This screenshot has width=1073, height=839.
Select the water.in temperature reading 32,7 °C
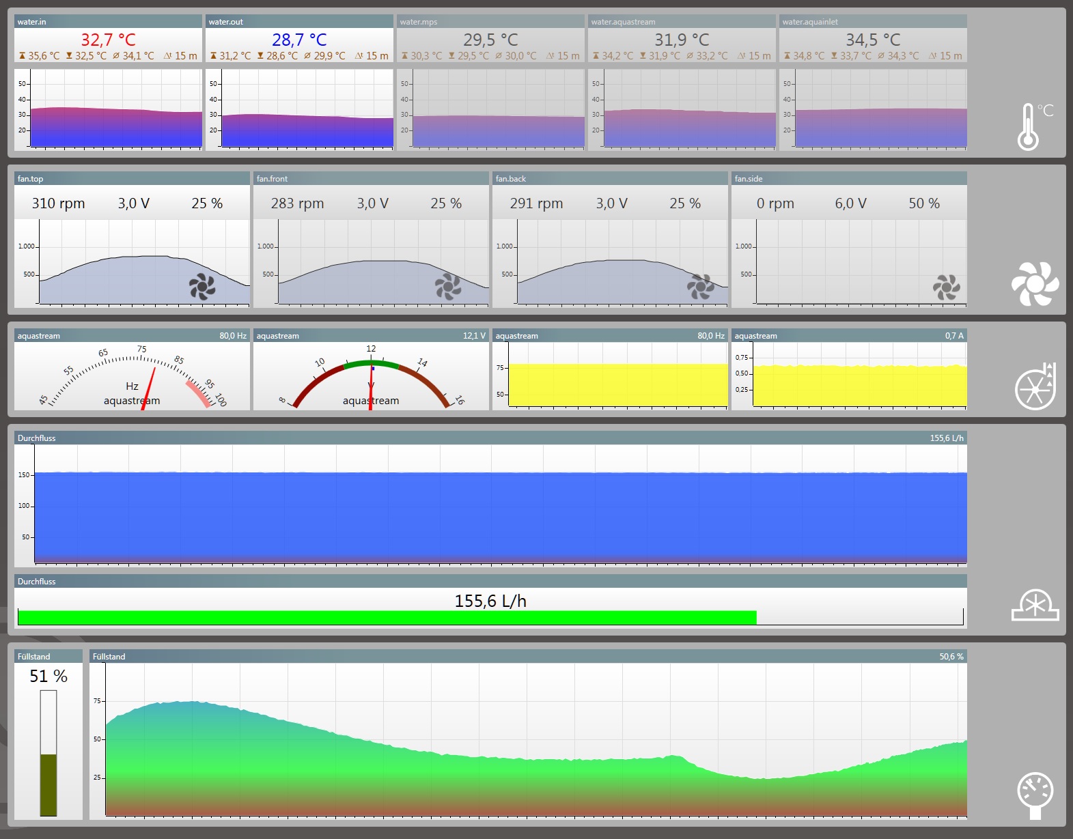pos(108,40)
